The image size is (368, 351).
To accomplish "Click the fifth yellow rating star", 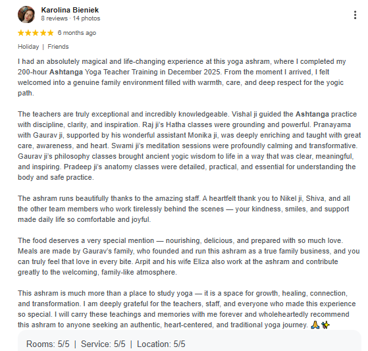I will pos(51,33).
